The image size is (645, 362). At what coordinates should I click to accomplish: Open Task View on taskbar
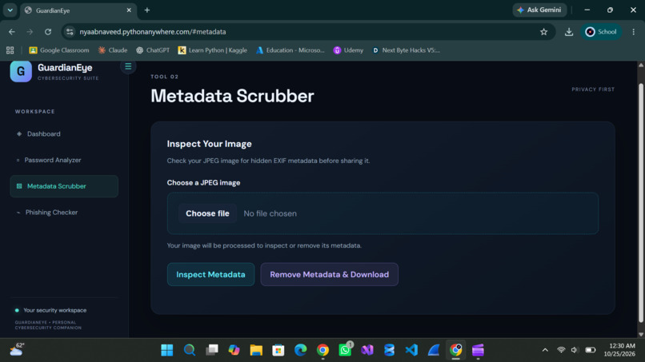coord(212,350)
